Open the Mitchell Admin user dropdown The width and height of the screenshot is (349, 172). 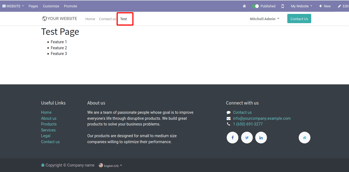[x=264, y=19]
